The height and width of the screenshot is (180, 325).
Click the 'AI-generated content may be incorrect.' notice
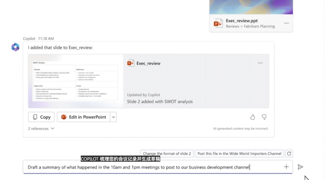pos(240,129)
